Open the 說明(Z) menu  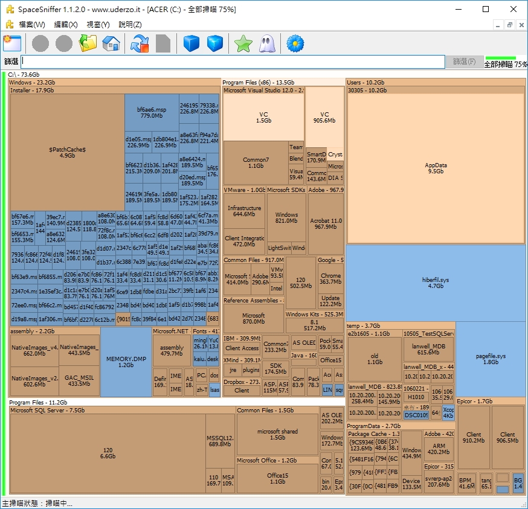[130, 25]
